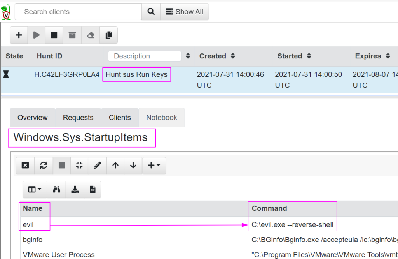Move the notebook cell down
The width and height of the screenshot is (398, 259).
tap(133, 165)
